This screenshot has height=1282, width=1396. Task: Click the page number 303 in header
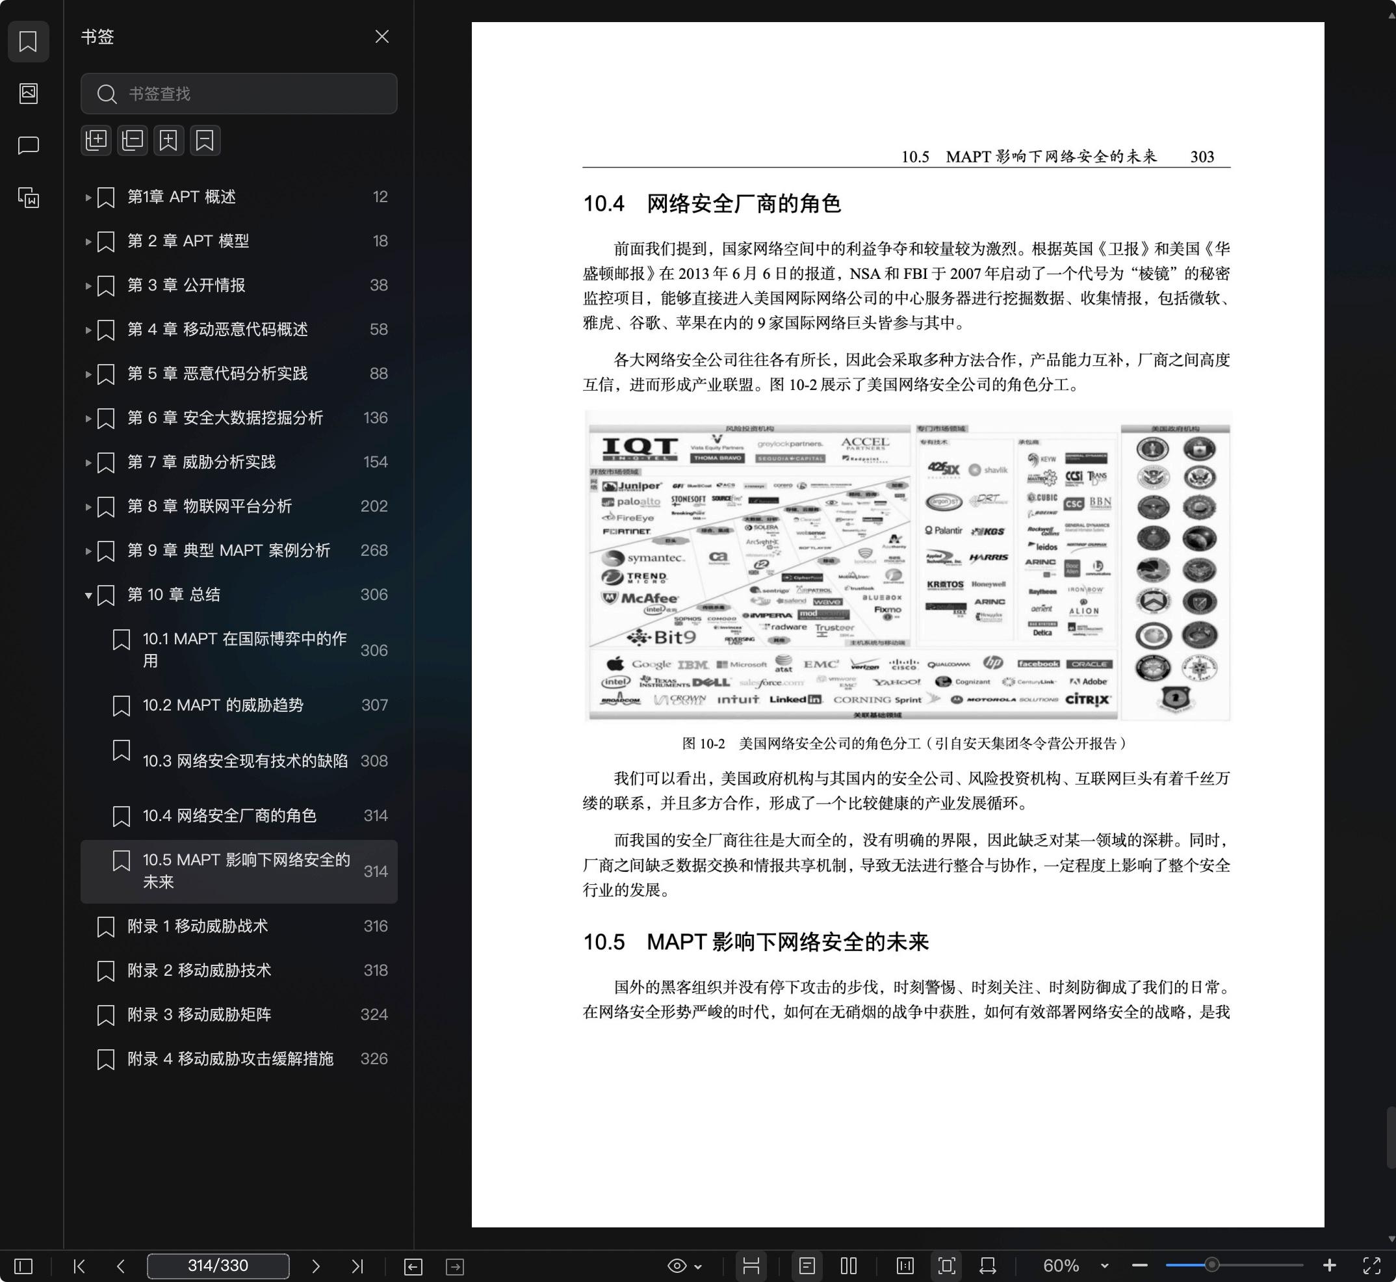1202,157
